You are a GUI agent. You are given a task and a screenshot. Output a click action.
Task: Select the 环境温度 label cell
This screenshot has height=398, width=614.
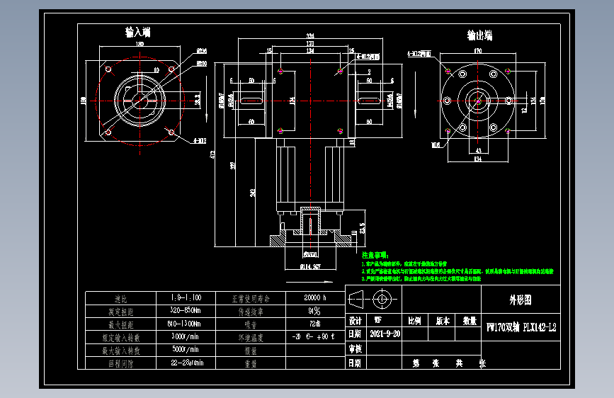click(251, 338)
